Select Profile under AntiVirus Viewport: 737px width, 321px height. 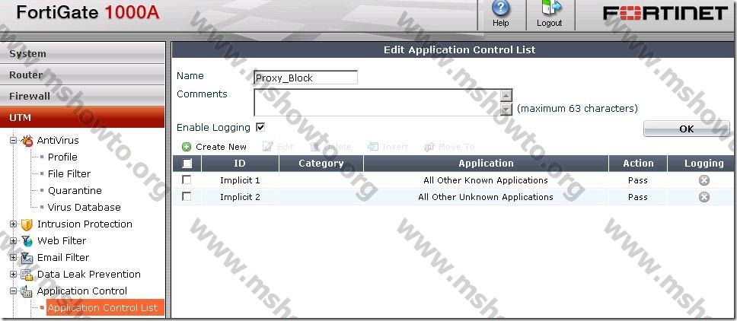(62, 157)
